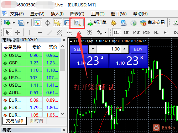Open Market Watch window icon

point(37,23)
